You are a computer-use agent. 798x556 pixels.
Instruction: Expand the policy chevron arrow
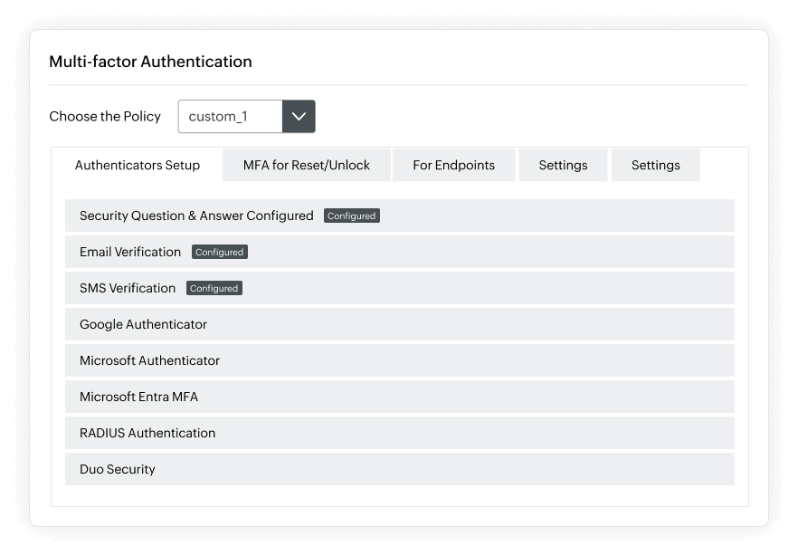[x=299, y=116]
